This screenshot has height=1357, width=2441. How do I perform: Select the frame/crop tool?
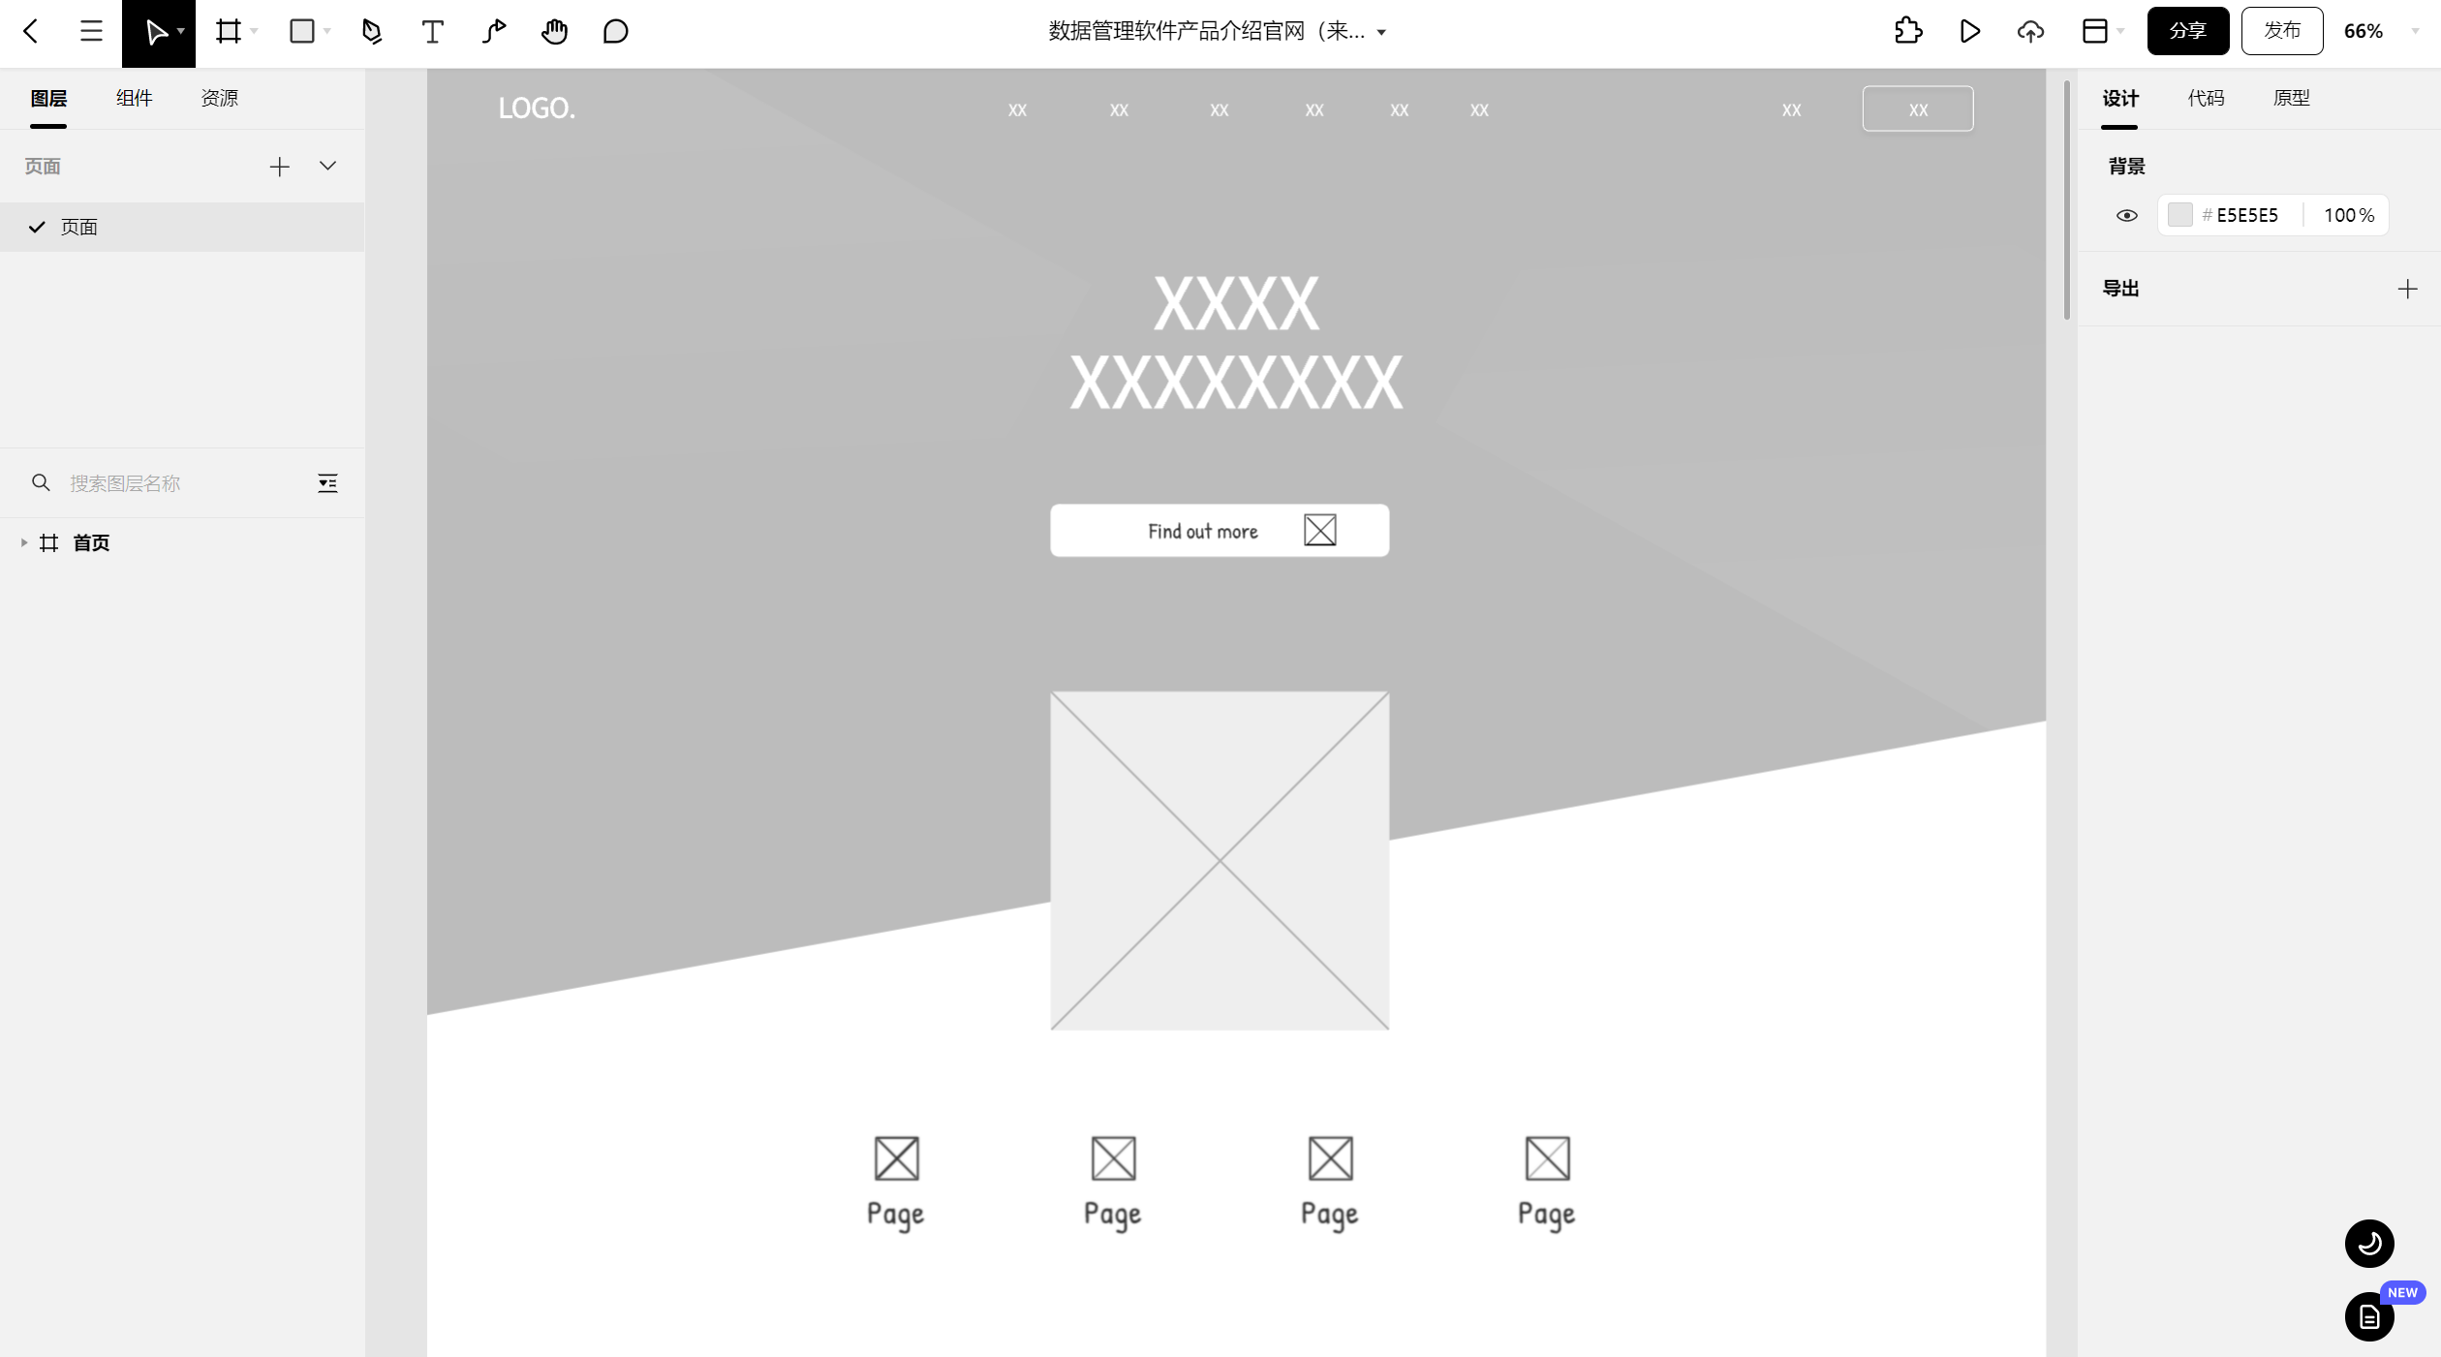(x=226, y=30)
